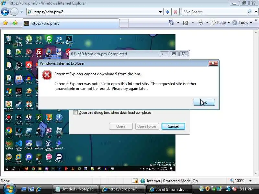Expand the feeds dropdown arrow

(x=193, y=23)
